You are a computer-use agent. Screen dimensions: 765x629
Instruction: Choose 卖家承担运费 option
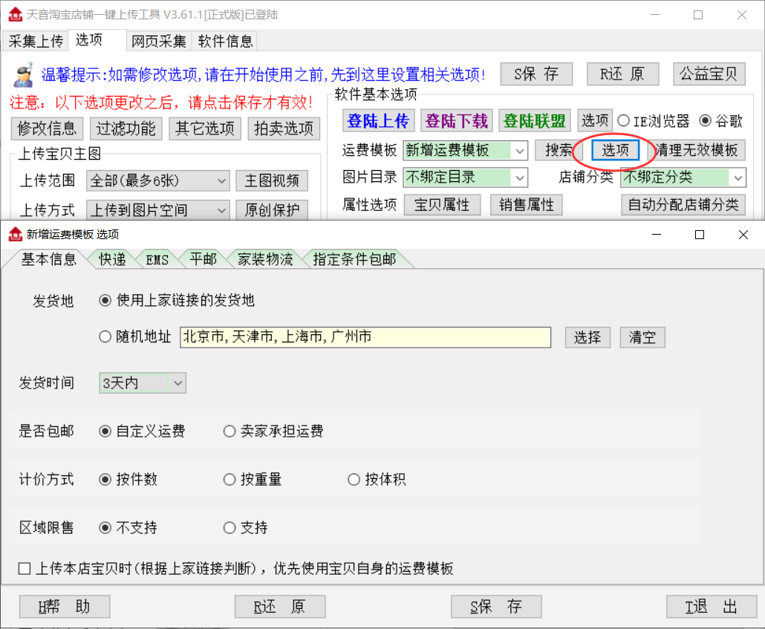click(229, 431)
